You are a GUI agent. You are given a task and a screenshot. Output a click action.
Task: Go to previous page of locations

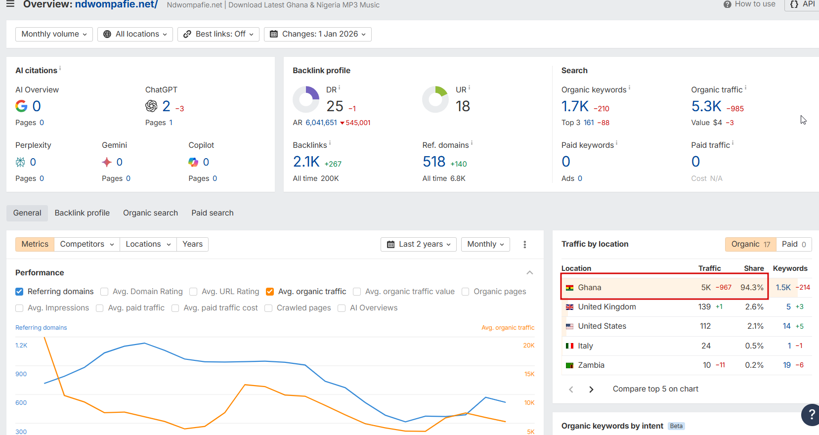tap(571, 390)
